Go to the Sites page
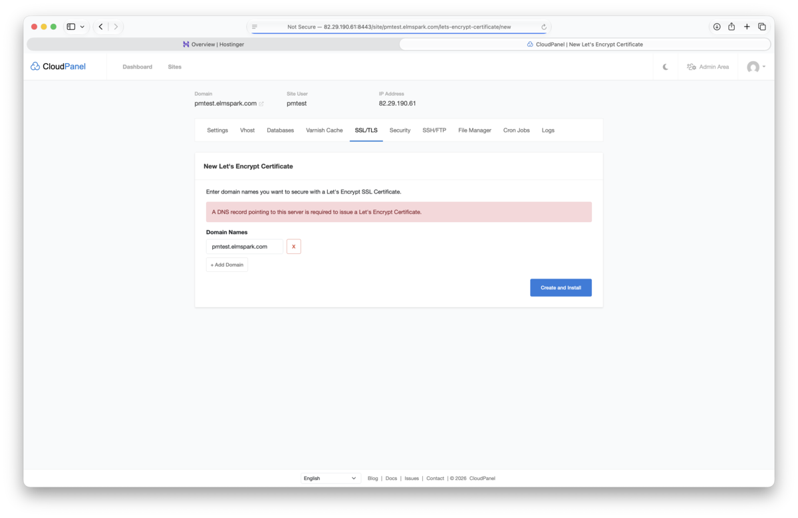 pos(174,66)
